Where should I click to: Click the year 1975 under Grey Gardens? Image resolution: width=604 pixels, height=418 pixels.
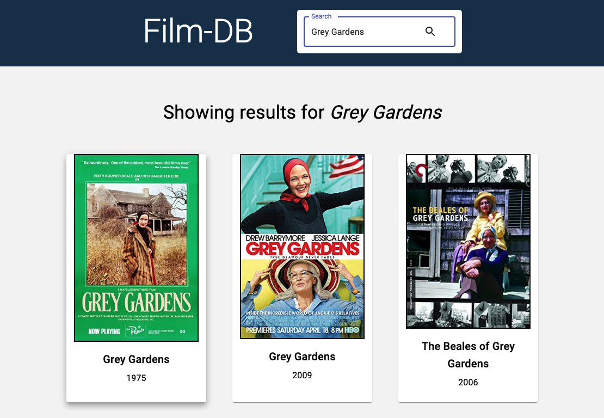(x=136, y=378)
